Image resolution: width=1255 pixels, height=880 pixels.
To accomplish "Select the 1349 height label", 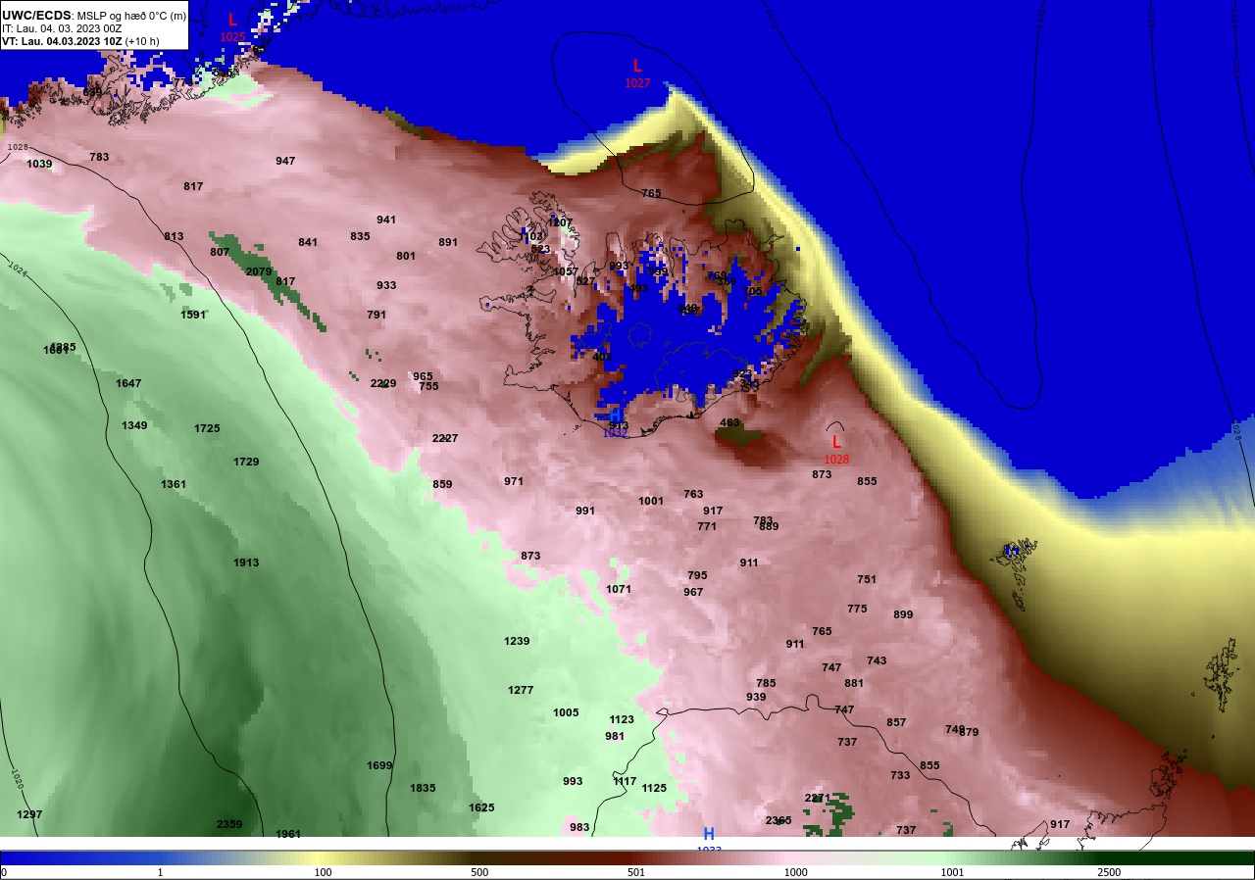I will click(x=134, y=425).
